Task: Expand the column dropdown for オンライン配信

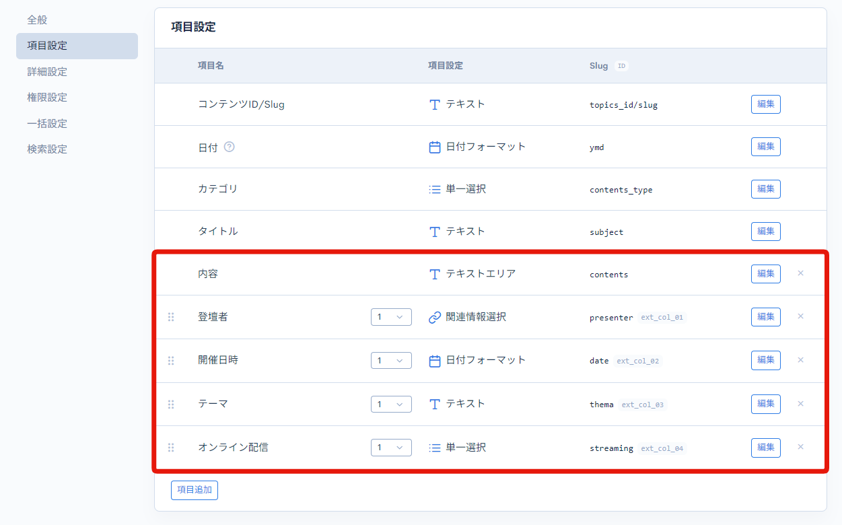Action: point(391,448)
